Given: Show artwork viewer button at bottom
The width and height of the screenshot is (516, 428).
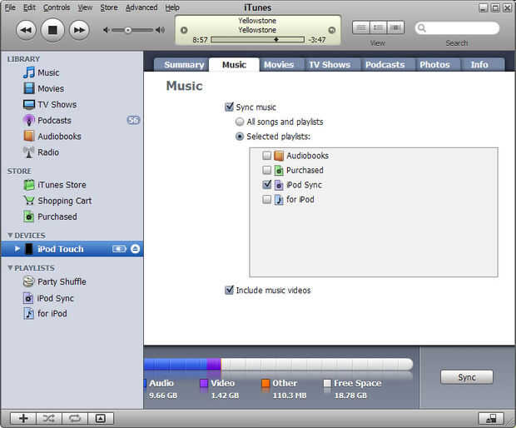Looking at the screenshot, I should [101, 418].
